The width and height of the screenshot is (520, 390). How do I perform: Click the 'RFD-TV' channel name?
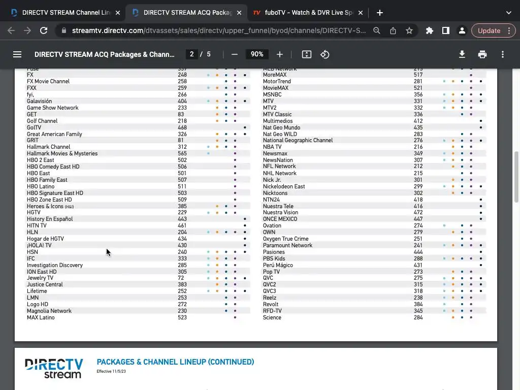272,311
